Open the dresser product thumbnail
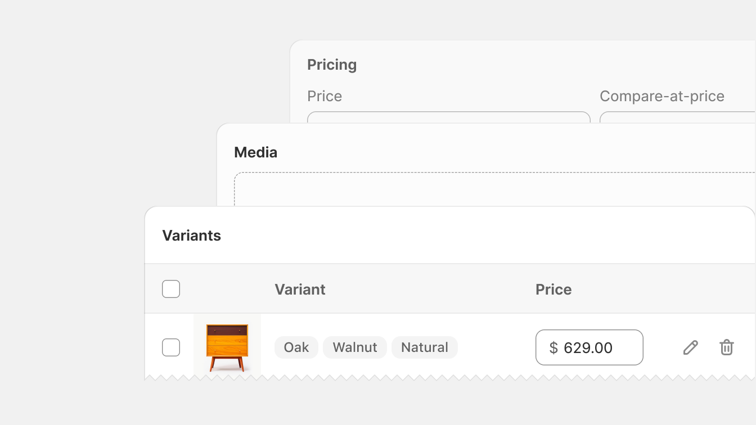756x425 pixels. [227, 347]
